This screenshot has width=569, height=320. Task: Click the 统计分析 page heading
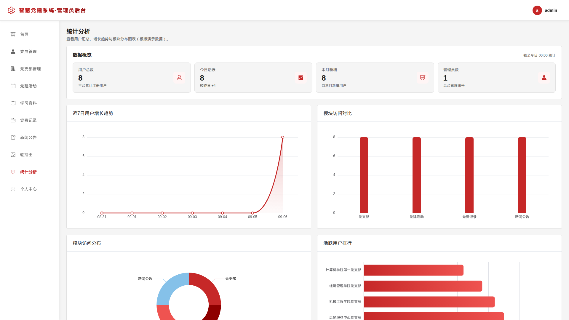(x=78, y=31)
